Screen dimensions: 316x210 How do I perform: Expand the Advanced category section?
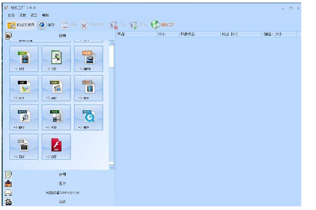62,202
